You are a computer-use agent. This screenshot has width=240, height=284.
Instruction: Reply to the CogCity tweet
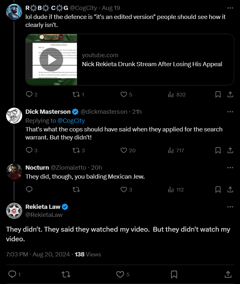pos(29,94)
